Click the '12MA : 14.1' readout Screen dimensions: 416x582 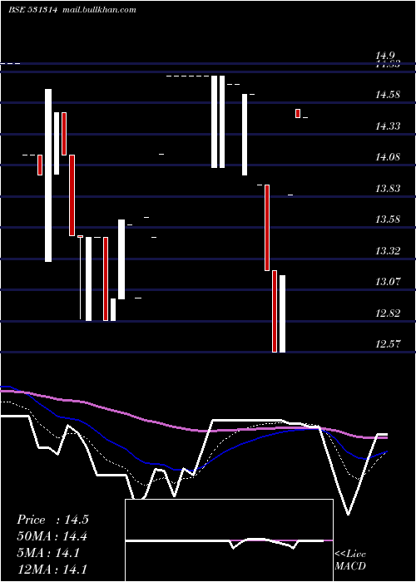pos(52,570)
